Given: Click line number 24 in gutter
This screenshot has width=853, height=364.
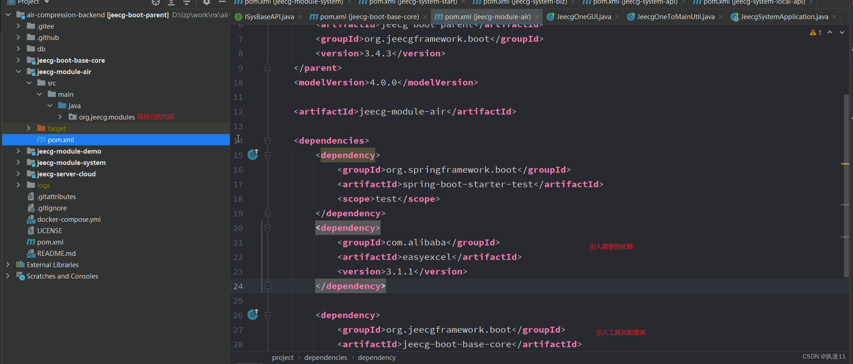Looking at the screenshot, I should tap(238, 286).
